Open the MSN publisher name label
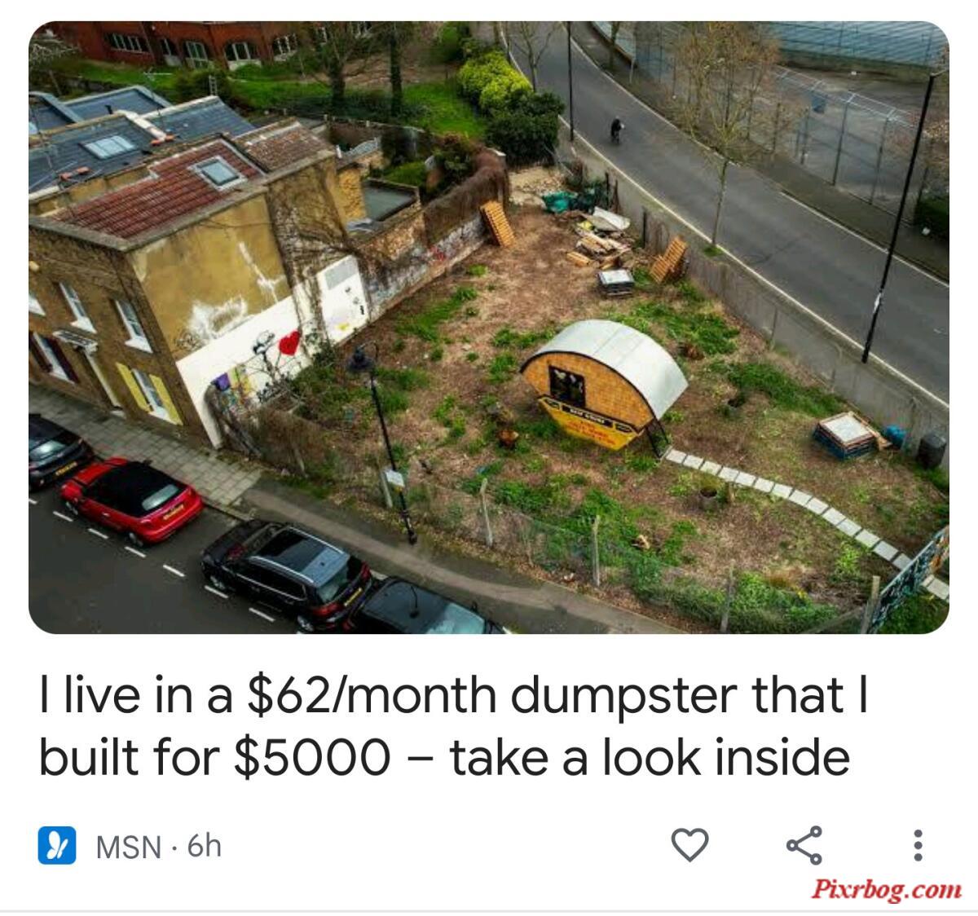The height and width of the screenshot is (916, 978). 128,847
